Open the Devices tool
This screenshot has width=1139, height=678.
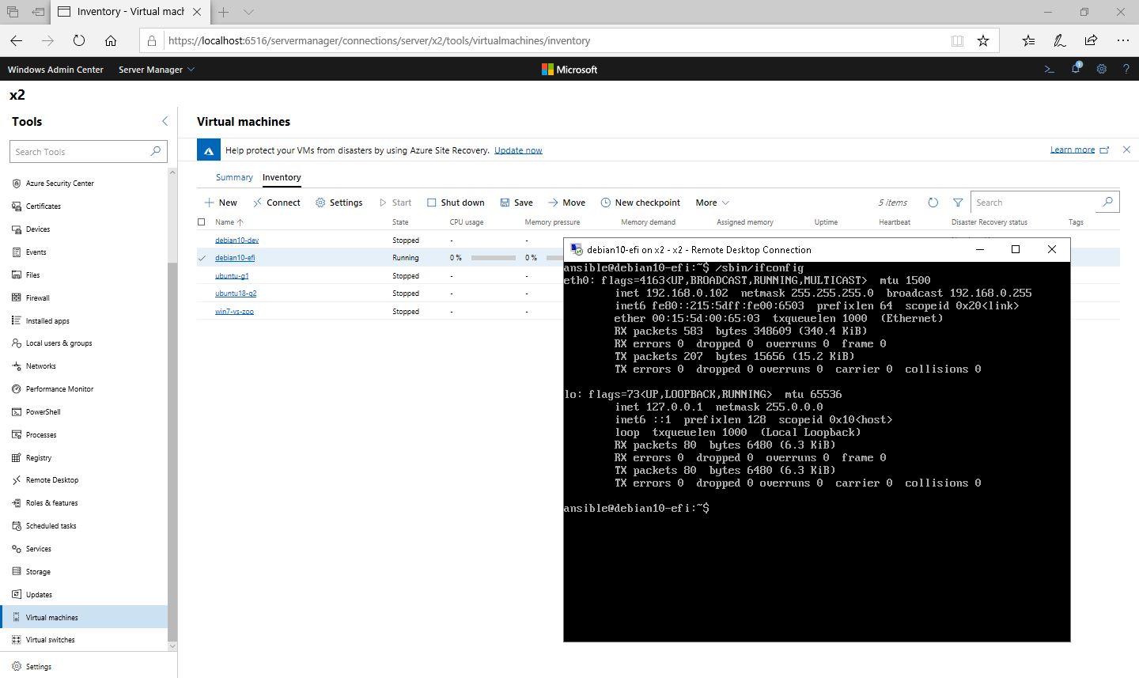(37, 229)
